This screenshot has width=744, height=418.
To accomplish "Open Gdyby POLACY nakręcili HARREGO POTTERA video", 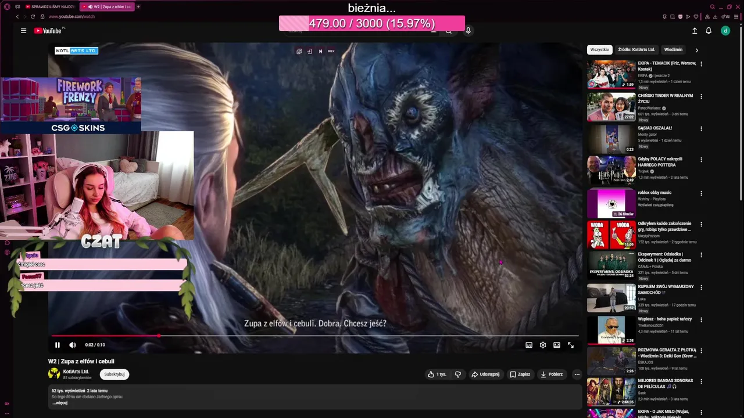I will (x=611, y=170).
